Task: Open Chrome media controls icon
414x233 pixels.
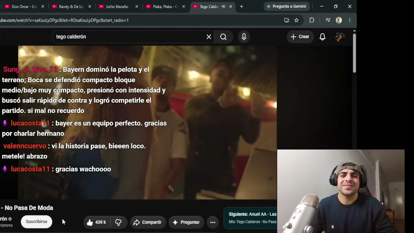Action: click(328, 20)
